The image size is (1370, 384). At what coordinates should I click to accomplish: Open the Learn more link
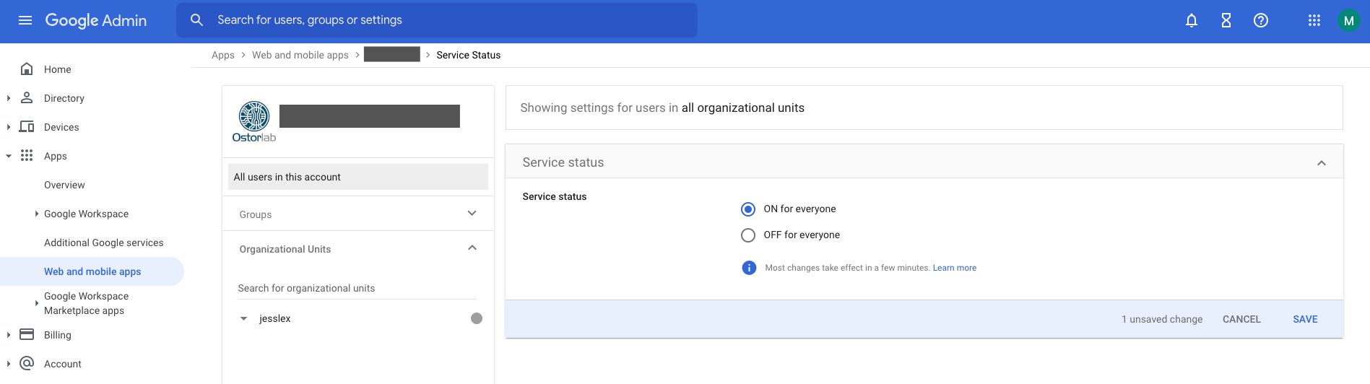point(954,268)
